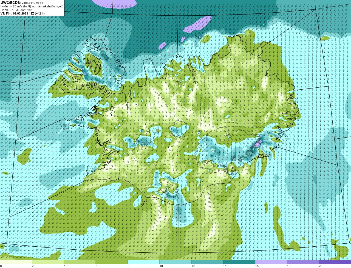
Task: Pick the 4–6 m/s light green legend segment
Action: 80,262
